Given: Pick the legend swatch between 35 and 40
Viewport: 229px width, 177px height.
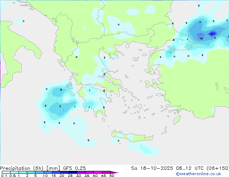Looking at the screenshot, I should 90,172.
